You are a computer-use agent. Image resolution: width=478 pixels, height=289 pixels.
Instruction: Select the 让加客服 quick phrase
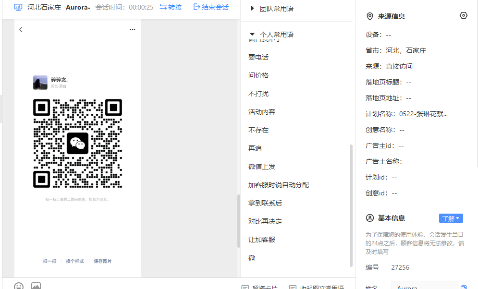262,240
